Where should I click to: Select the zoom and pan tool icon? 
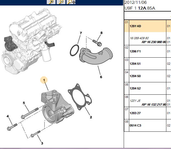71,2
